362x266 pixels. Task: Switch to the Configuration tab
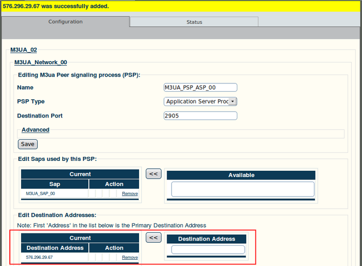tap(65, 22)
